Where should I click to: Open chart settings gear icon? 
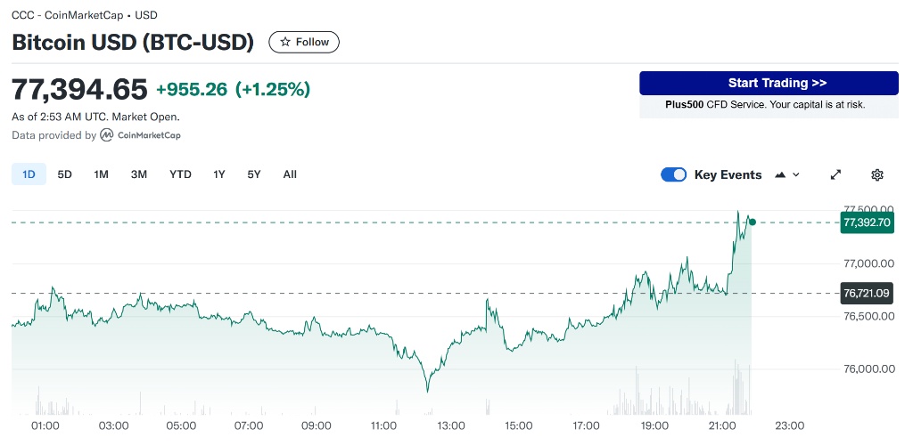pos(877,174)
